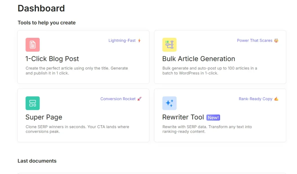This screenshot has width=297, height=174.
Task: Click the lightning bolt emoji beside Lightning-Fast
Action: point(140,40)
